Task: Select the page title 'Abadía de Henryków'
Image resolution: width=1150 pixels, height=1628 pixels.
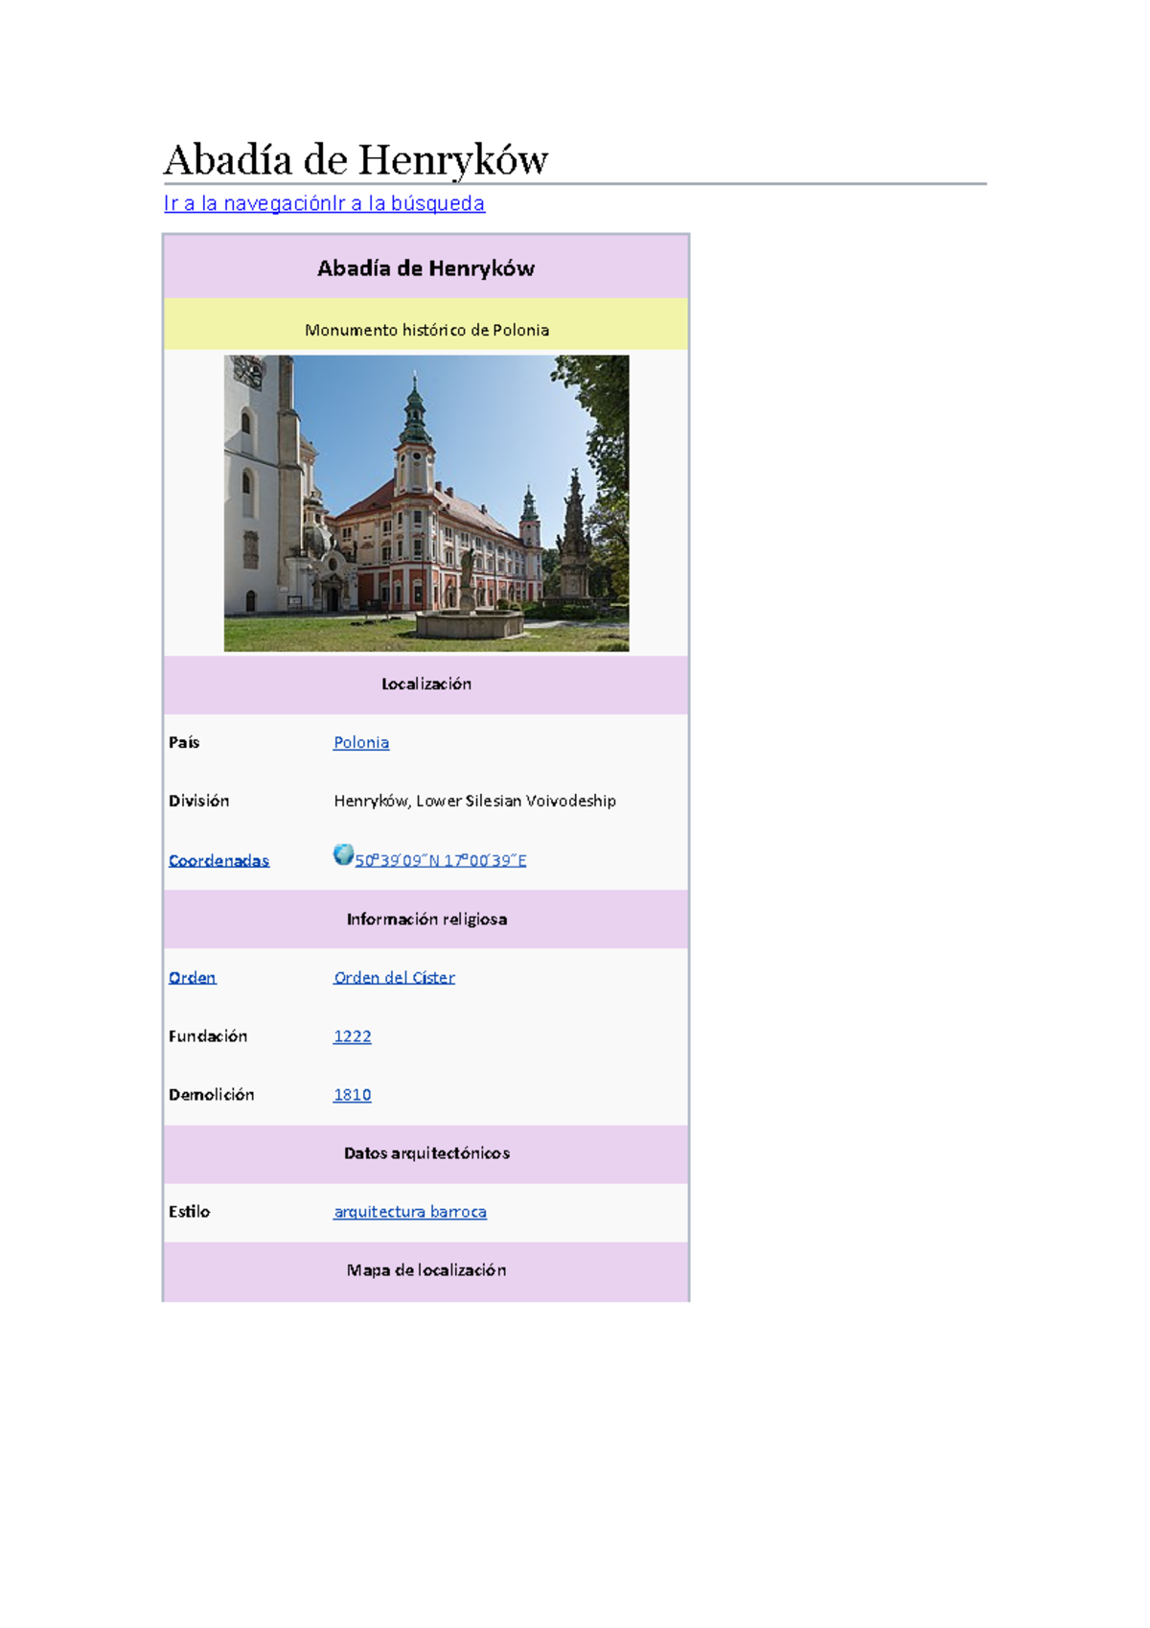Action: point(356,159)
